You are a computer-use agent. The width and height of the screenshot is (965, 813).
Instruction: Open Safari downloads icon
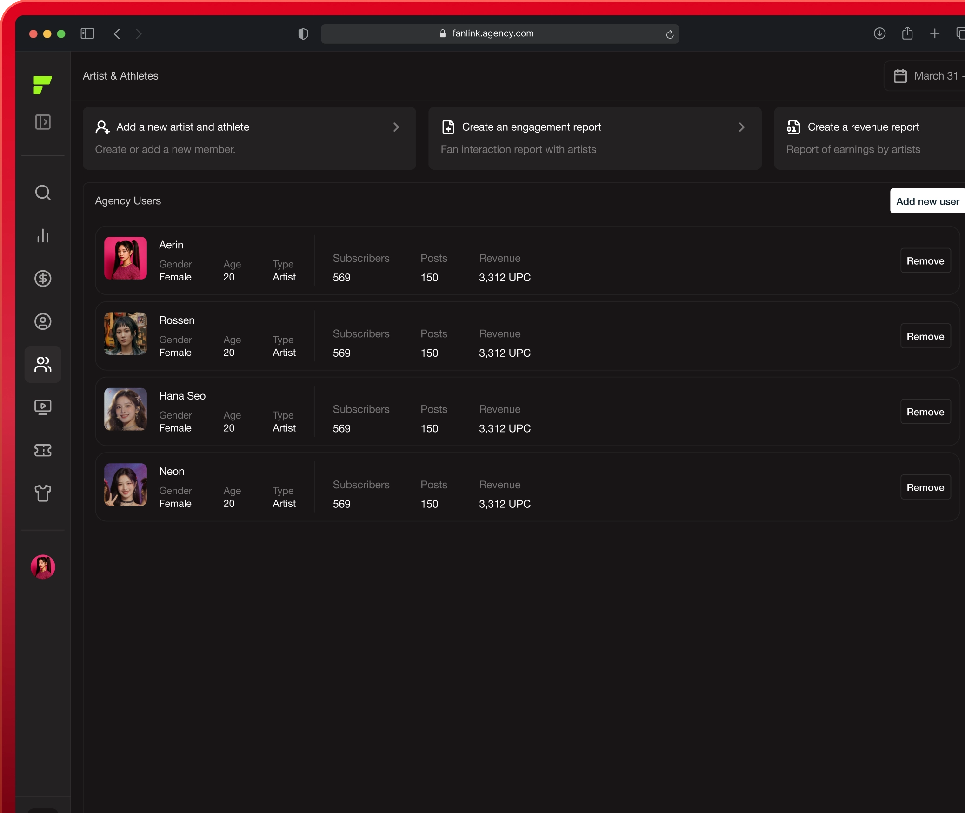(x=879, y=33)
